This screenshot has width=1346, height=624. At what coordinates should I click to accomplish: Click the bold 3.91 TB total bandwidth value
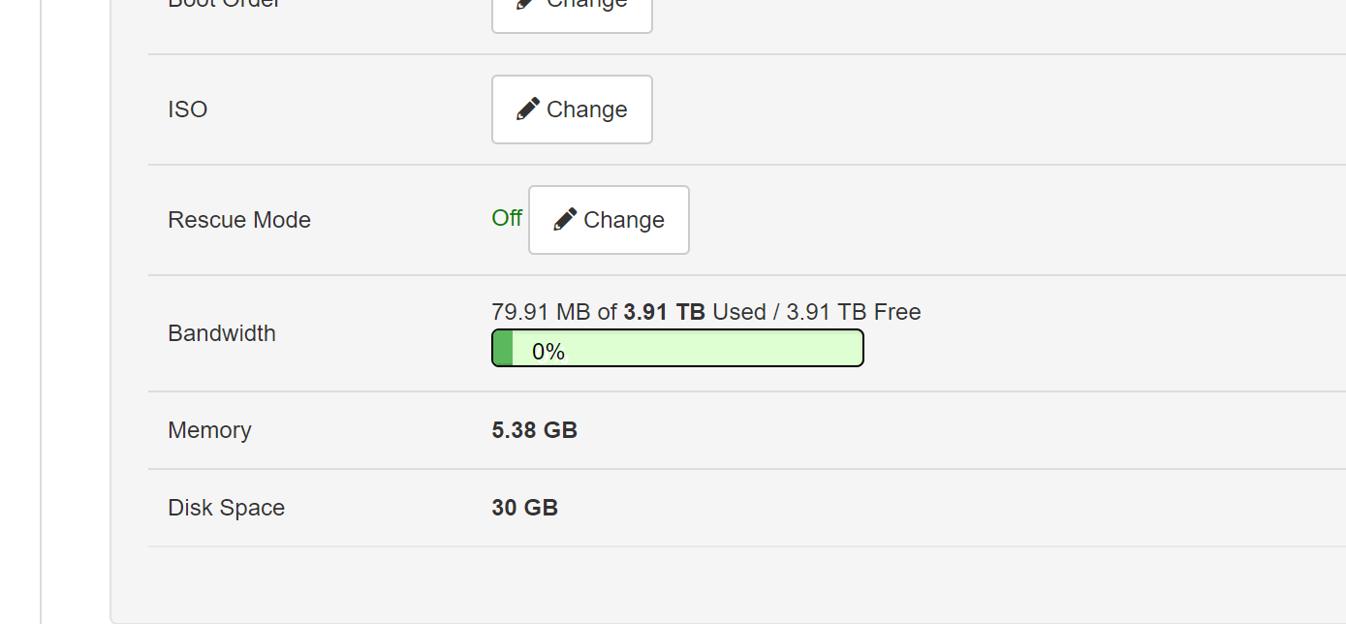[x=664, y=312]
